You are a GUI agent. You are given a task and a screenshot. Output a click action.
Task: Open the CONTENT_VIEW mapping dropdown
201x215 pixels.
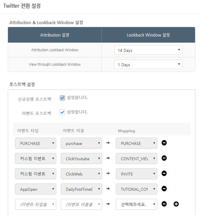pos(136,159)
